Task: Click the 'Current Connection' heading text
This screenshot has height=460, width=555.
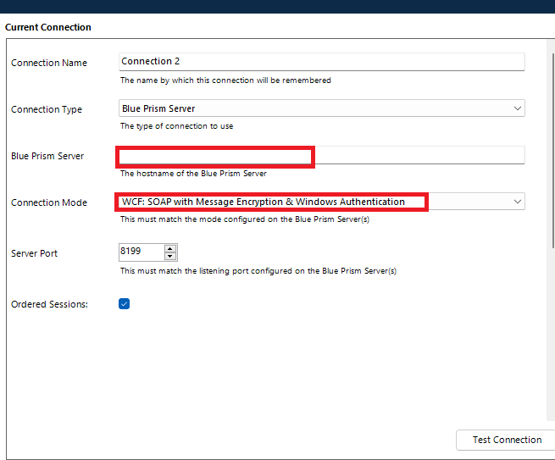Action: pyautogui.click(x=48, y=27)
